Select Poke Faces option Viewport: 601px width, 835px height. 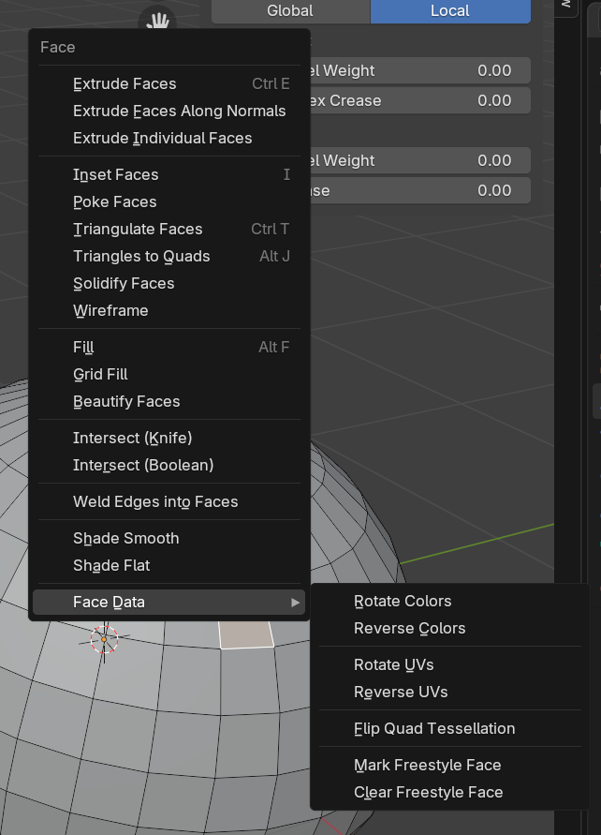[x=169, y=201]
